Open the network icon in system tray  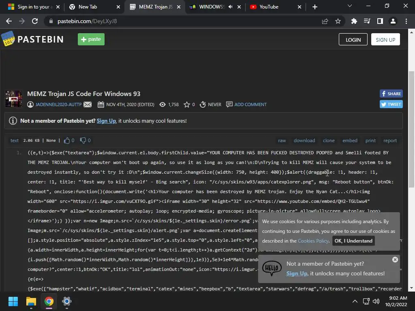[x=366, y=301]
